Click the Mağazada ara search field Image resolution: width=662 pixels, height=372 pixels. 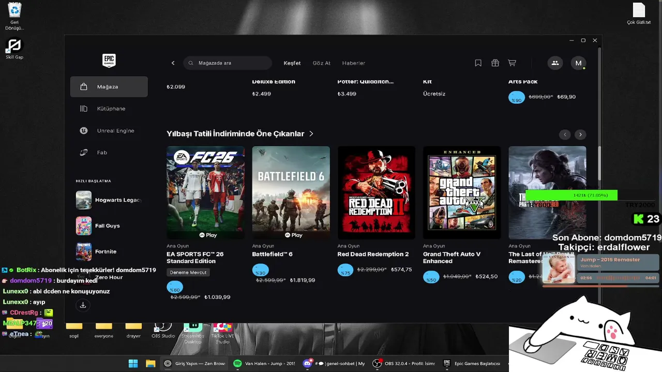(228, 63)
